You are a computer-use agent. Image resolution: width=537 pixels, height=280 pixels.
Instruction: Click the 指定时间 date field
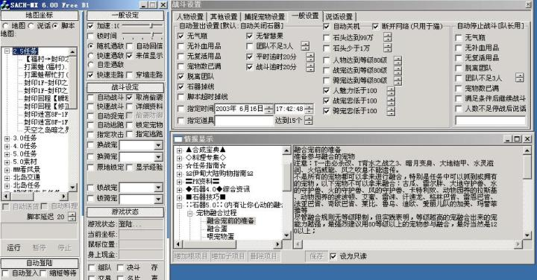point(244,109)
